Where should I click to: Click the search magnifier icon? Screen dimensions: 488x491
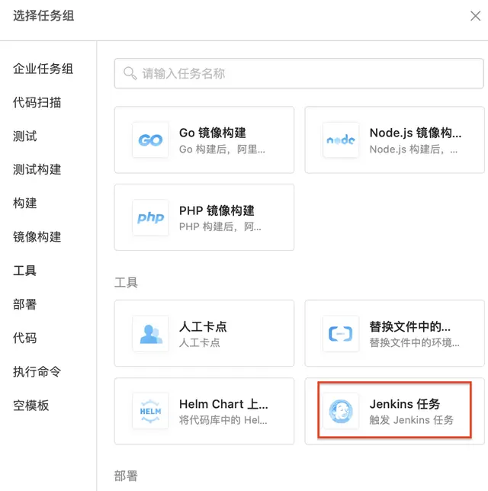click(x=130, y=74)
